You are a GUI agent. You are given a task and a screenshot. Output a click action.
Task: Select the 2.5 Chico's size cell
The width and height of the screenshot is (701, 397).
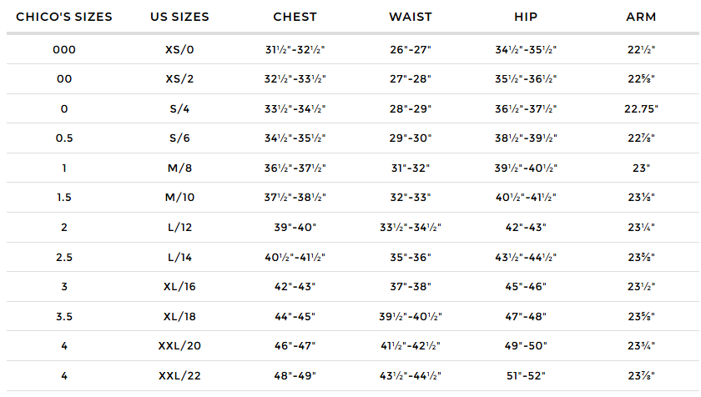64,257
